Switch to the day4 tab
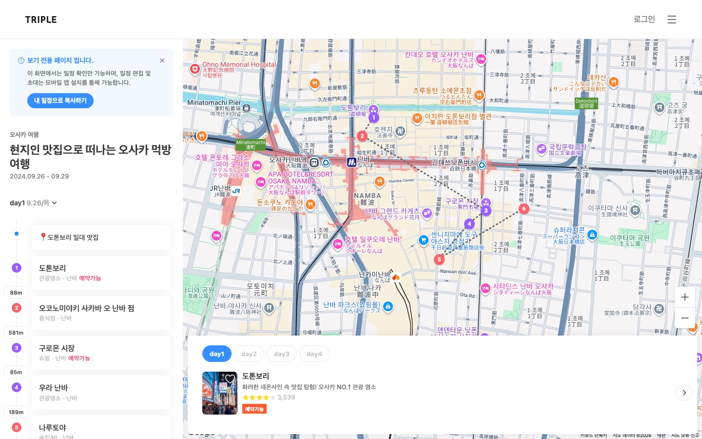Viewport: 702px width, 439px height. coord(314,354)
